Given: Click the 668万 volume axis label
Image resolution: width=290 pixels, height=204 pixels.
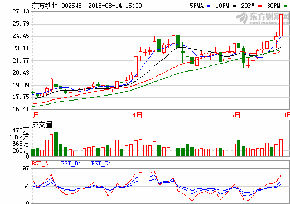Looking at the screenshot, I should pos(21,144).
